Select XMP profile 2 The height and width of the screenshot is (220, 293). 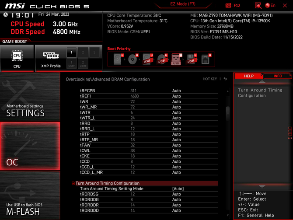click(x=83, y=52)
